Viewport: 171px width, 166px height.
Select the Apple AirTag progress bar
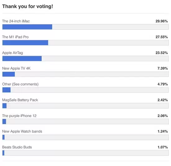click(85, 59)
